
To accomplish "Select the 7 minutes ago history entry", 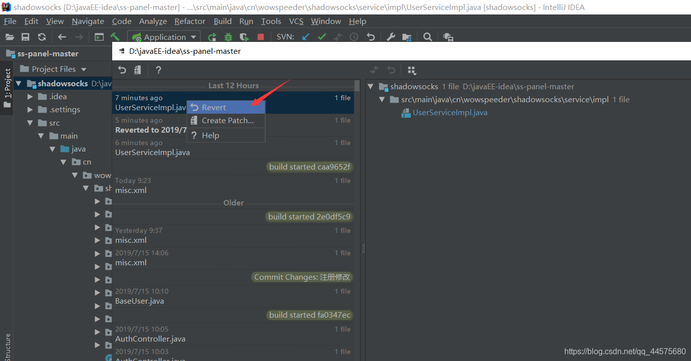I will click(x=233, y=103).
